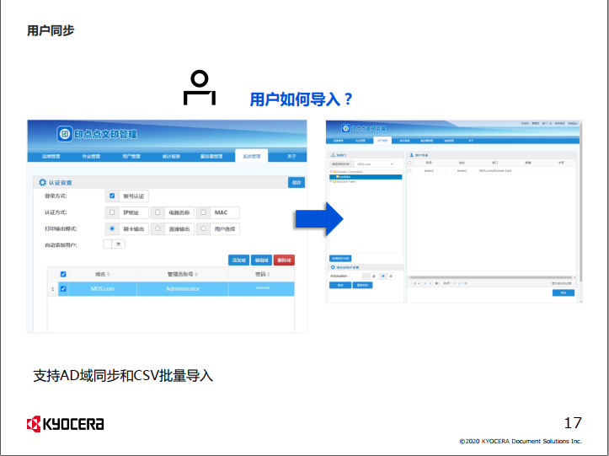Click the 用户列表 person icon in right panel
This screenshot has height=456, width=609.
tap(411, 156)
